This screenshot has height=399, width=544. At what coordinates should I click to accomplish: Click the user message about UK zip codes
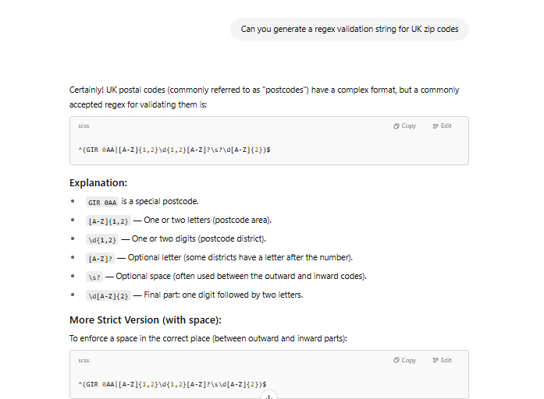pos(349,30)
